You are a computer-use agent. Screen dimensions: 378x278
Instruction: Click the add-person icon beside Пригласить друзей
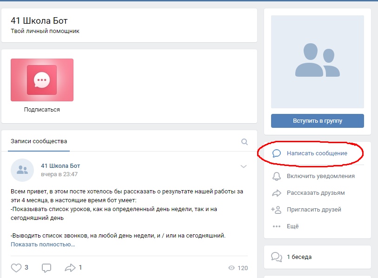point(276,210)
